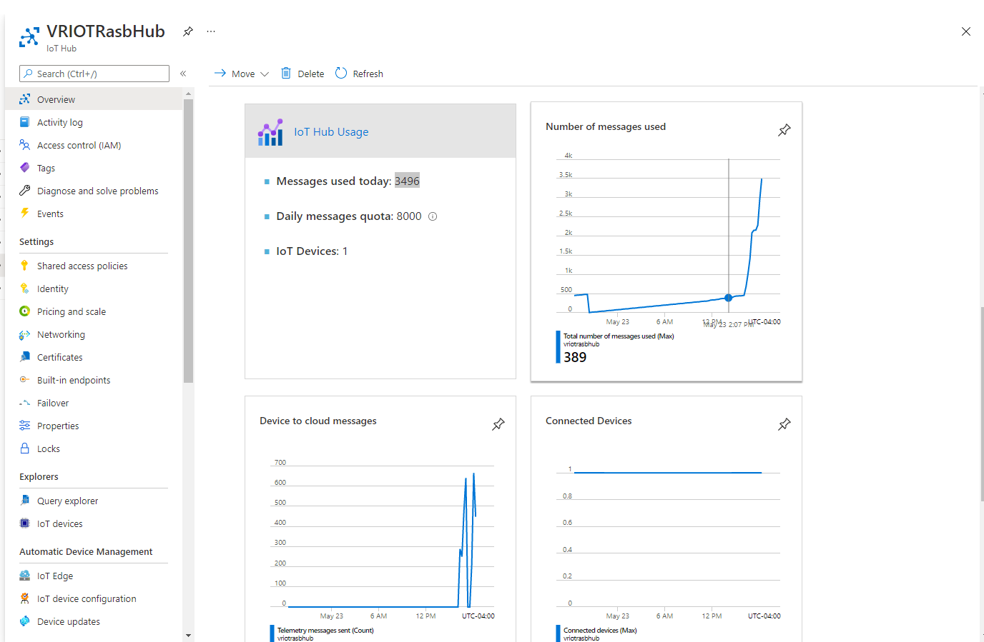
Task: Click the sidebar vertical scrollbar thumb
Action: click(188, 241)
